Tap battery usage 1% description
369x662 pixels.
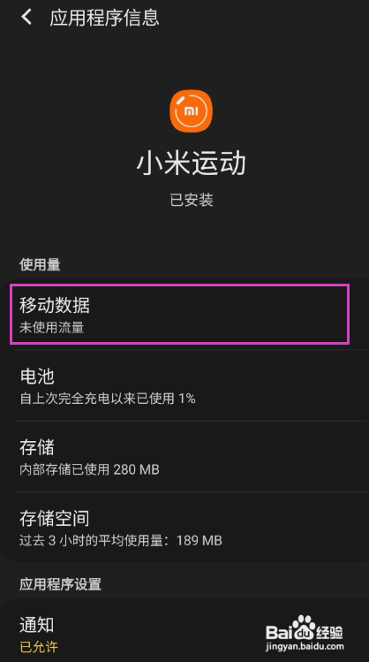(108, 399)
